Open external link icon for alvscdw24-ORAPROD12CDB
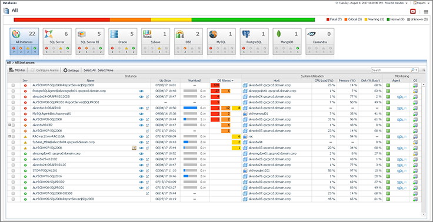 (x=147, y=97)
